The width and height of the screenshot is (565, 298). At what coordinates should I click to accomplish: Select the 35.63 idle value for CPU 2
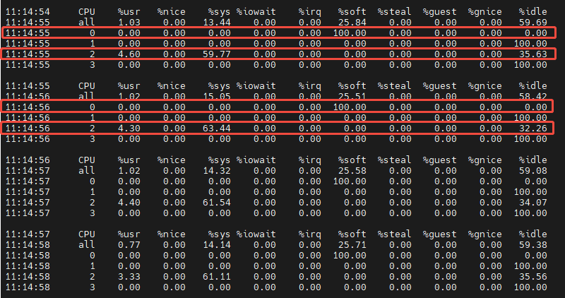point(533,54)
